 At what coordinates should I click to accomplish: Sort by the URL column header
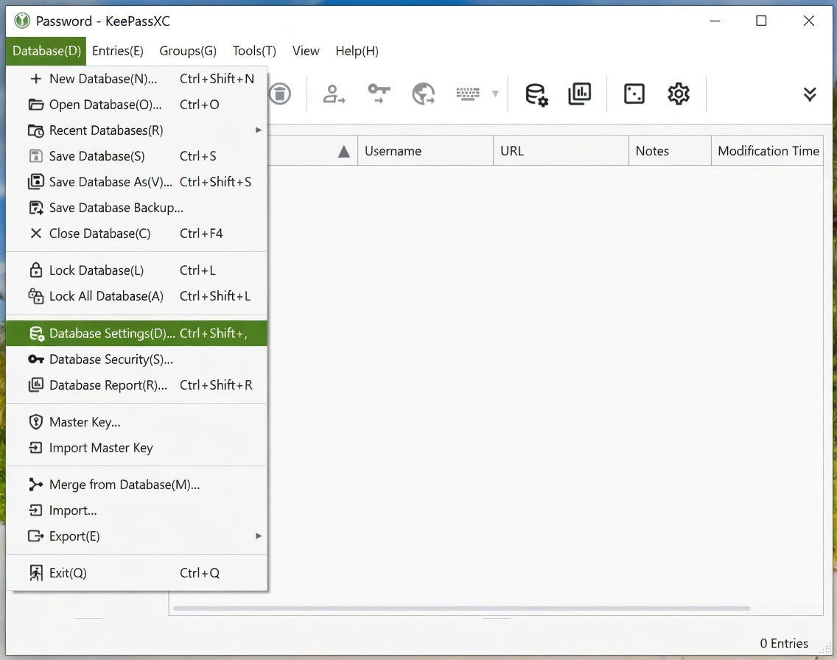[561, 151]
